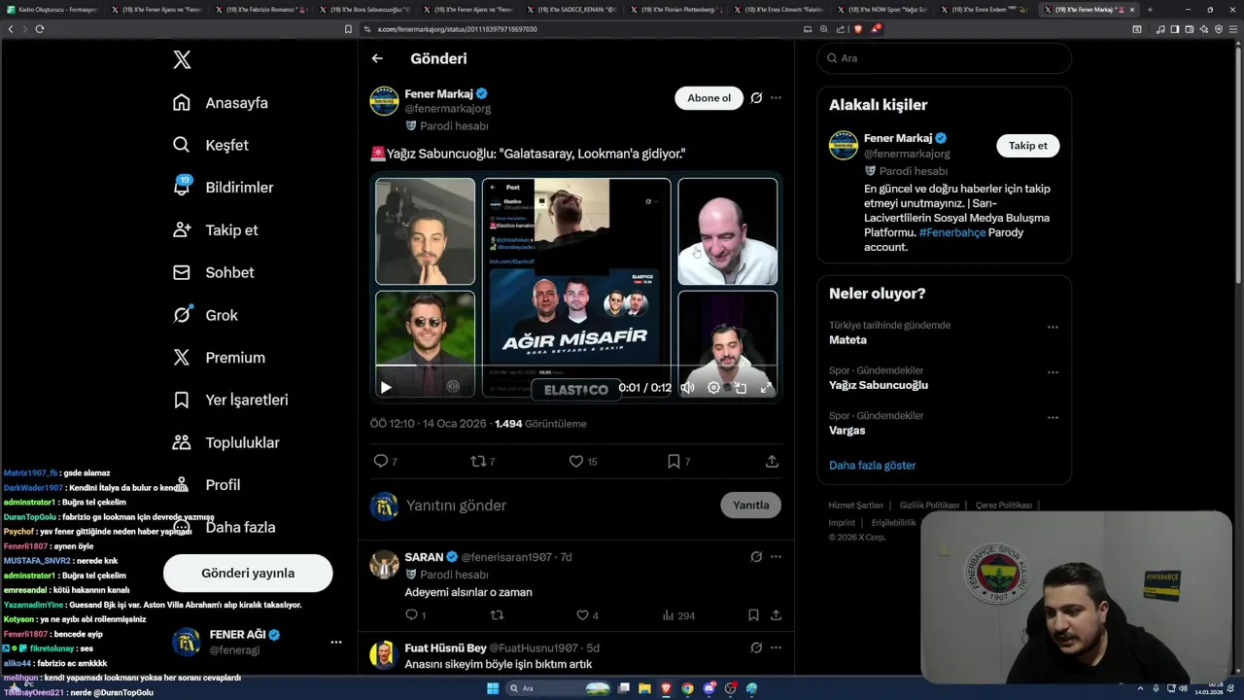Reply icon under the main post
Image resolution: width=1244 pixels, height=700 pixels.
tap(381, 462)
